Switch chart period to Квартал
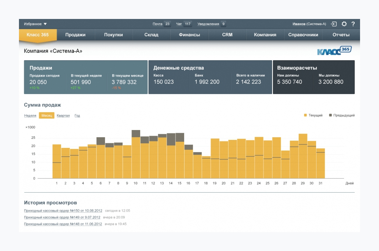 [63, 116]
